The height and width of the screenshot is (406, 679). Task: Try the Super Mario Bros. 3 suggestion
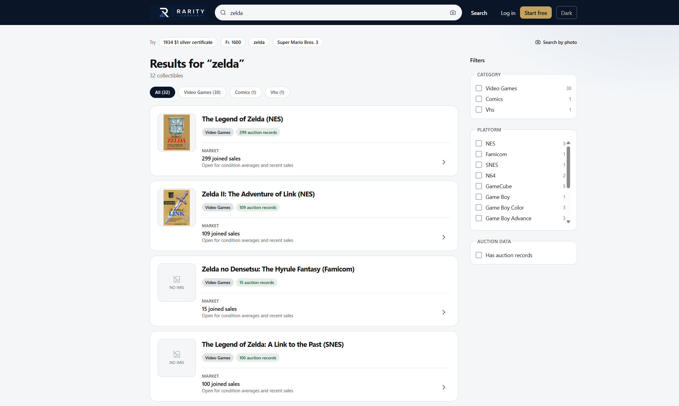[x=298, y=42]
